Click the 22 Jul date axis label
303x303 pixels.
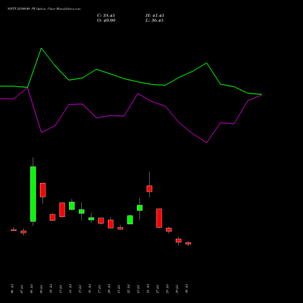128,289
